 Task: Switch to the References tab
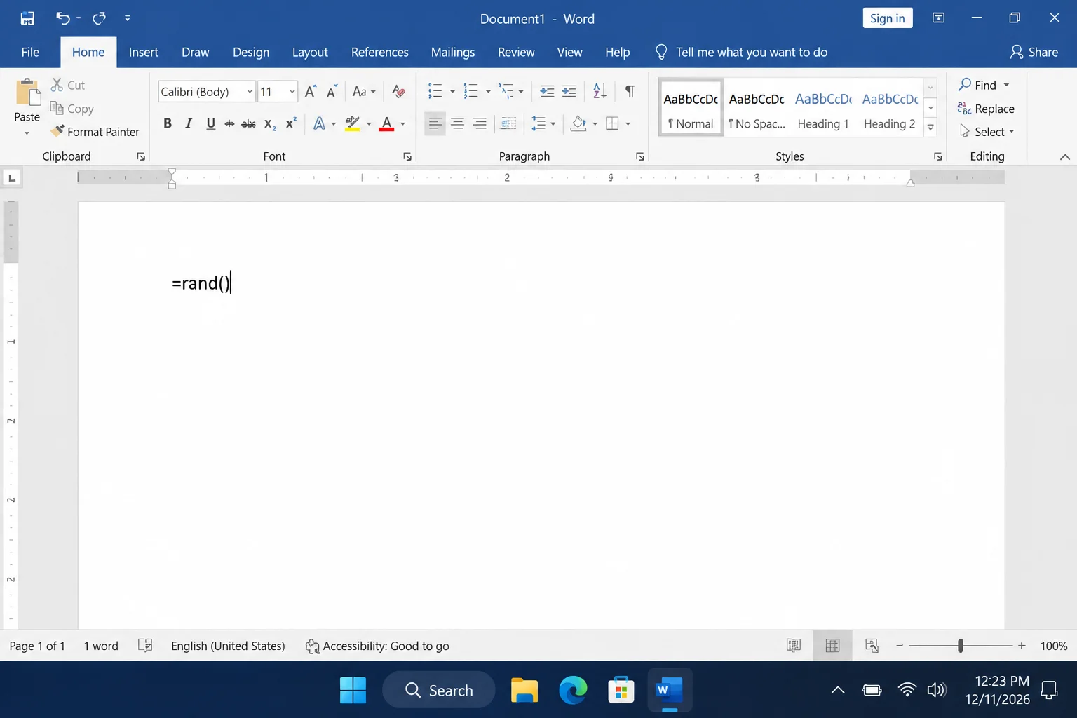point(380,52)
